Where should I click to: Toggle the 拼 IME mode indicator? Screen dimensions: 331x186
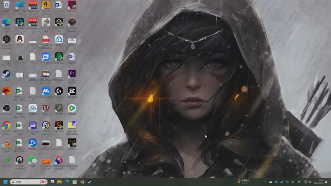(299, 182)
